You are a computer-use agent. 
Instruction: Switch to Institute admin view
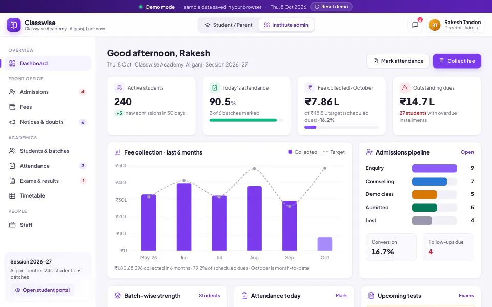pos(286,25)
